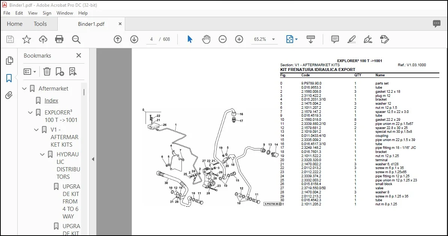
Task: Switch to the Tools tab
Action: coord(40,24)
